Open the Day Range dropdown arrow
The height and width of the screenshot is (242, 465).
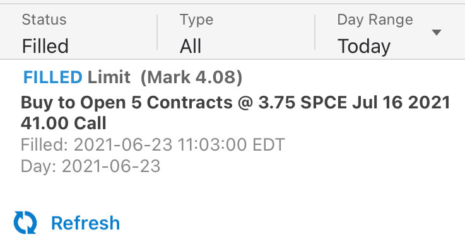[437, 32]
